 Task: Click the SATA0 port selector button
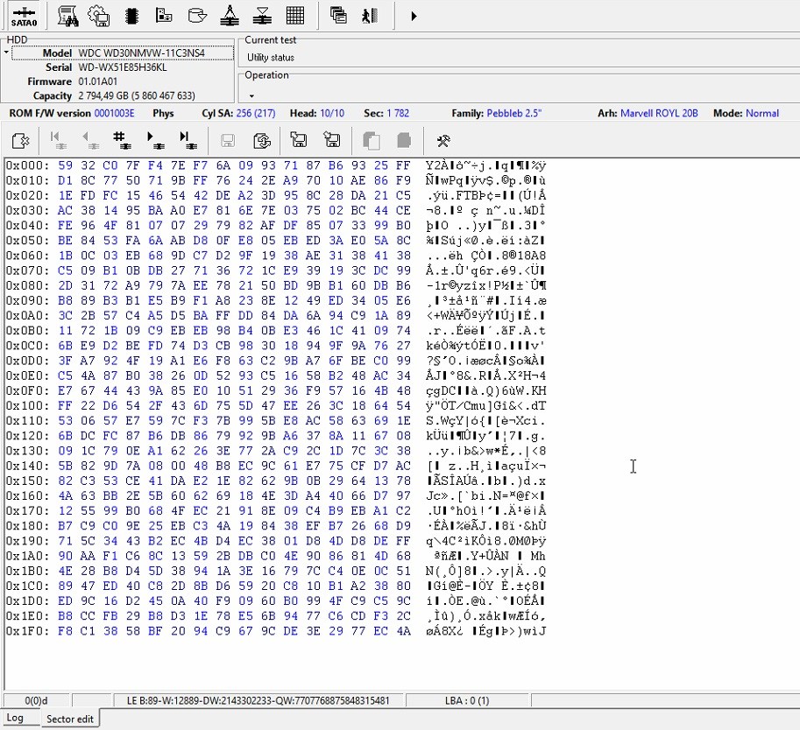pyautogui.click(x=24, y=15)
